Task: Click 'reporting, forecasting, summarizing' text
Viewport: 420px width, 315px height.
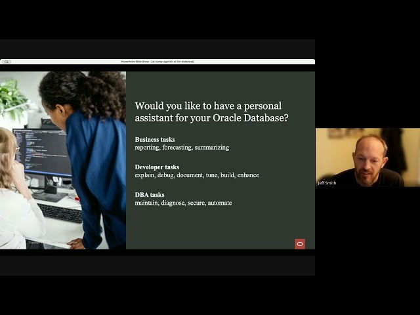Action: (182, 147)
